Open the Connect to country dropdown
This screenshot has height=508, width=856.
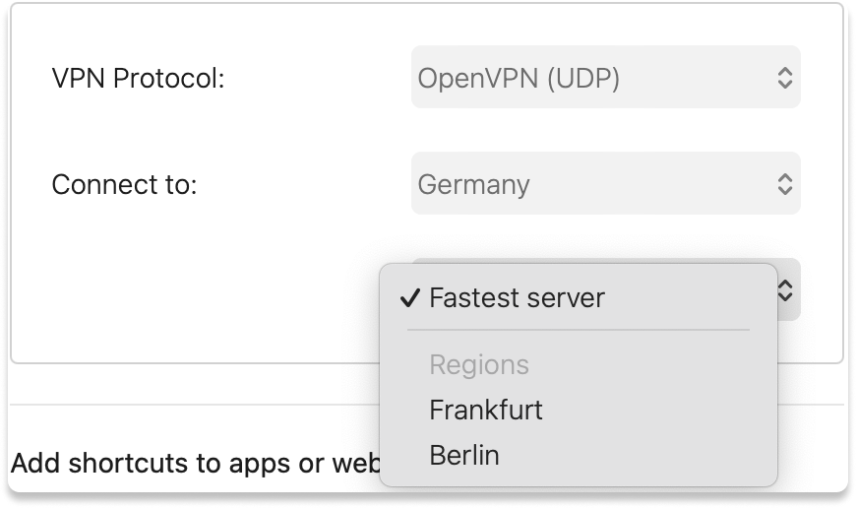604,184
